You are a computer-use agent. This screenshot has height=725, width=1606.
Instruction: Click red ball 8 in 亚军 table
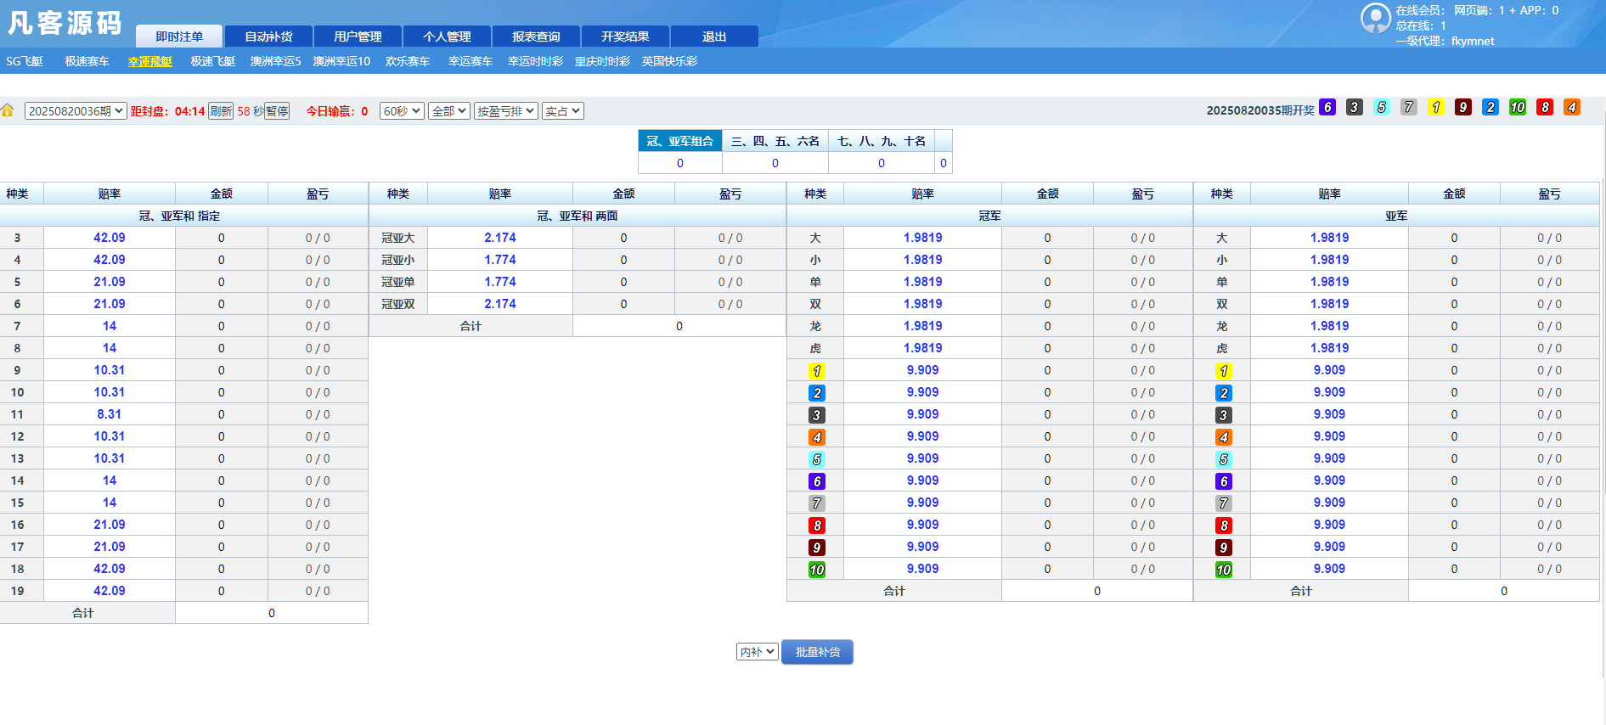(x=1223, y=525)
